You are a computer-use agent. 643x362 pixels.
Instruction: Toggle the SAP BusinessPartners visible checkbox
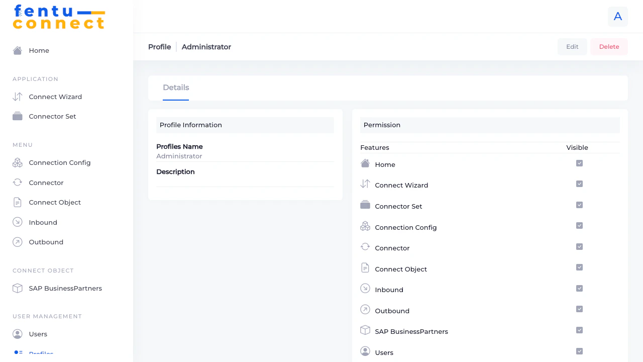coord(579,330)
